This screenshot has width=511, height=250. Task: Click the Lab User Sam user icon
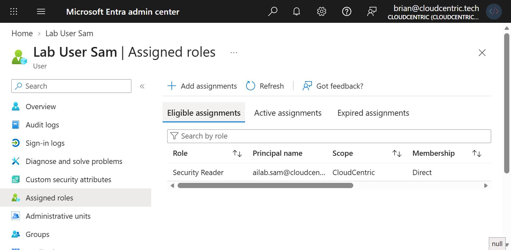[x=19, y=57]
